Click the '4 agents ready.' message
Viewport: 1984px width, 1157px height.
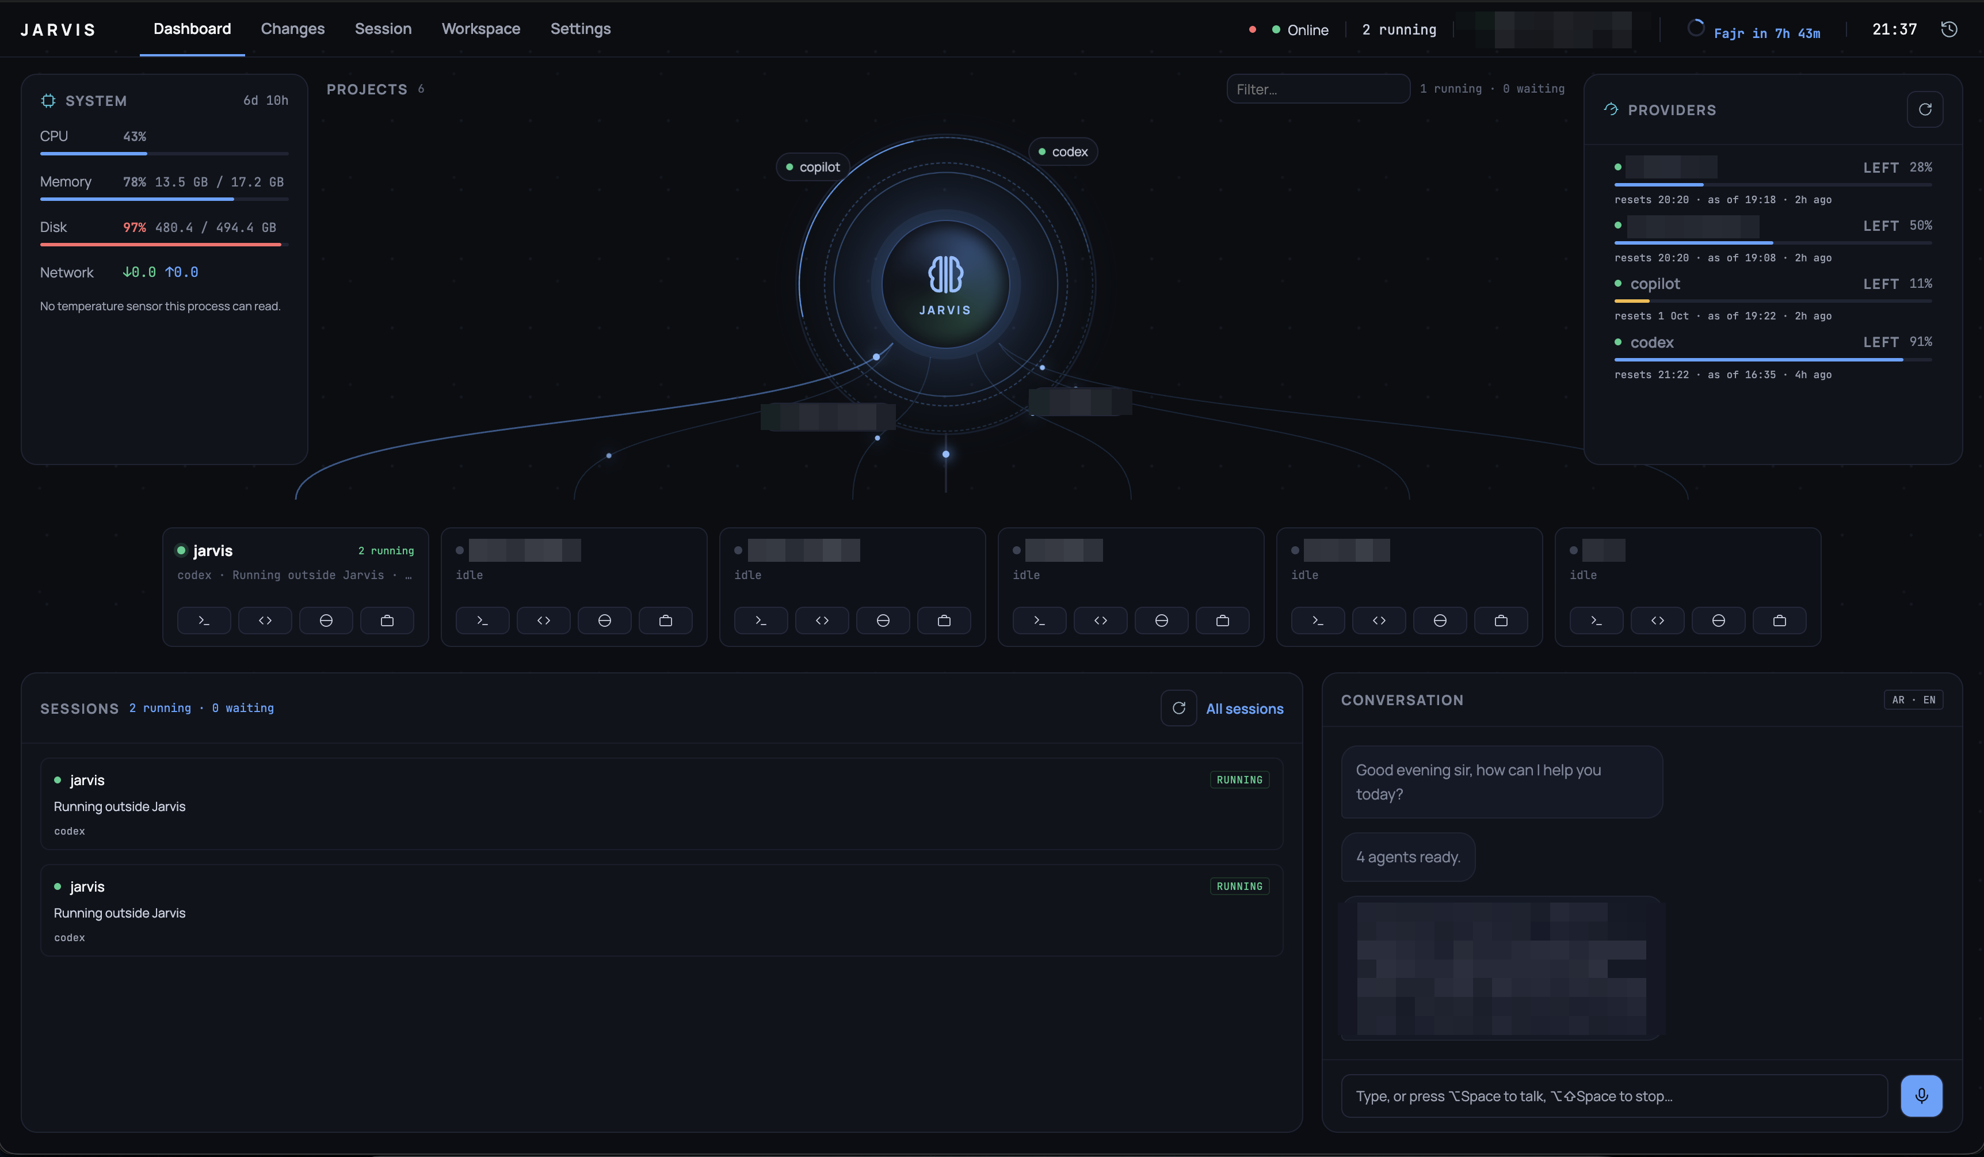point(1407,857)
